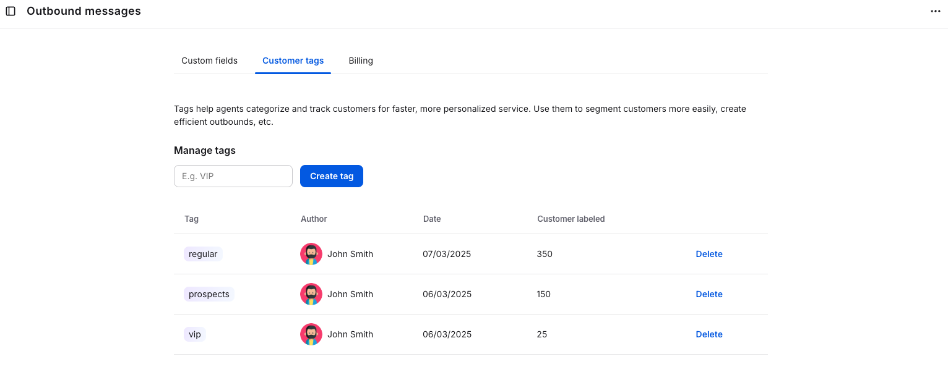Delete the regular tag
This screenshot has width=948, height=380.
pos(709,254)
